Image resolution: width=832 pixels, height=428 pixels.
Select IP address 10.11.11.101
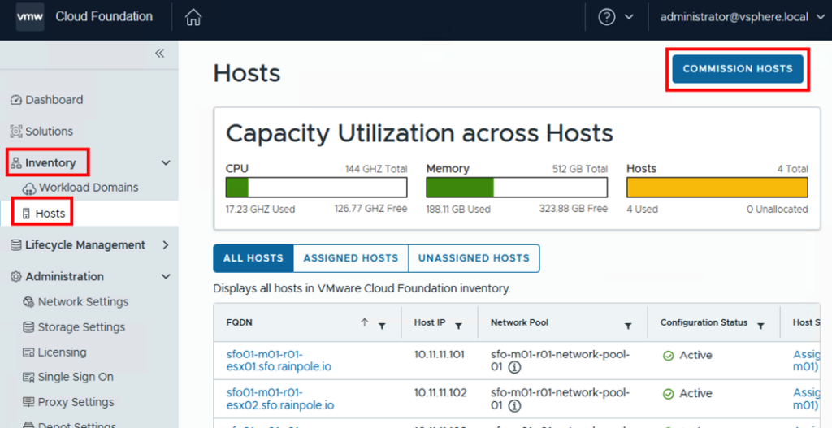pos(440,355)
